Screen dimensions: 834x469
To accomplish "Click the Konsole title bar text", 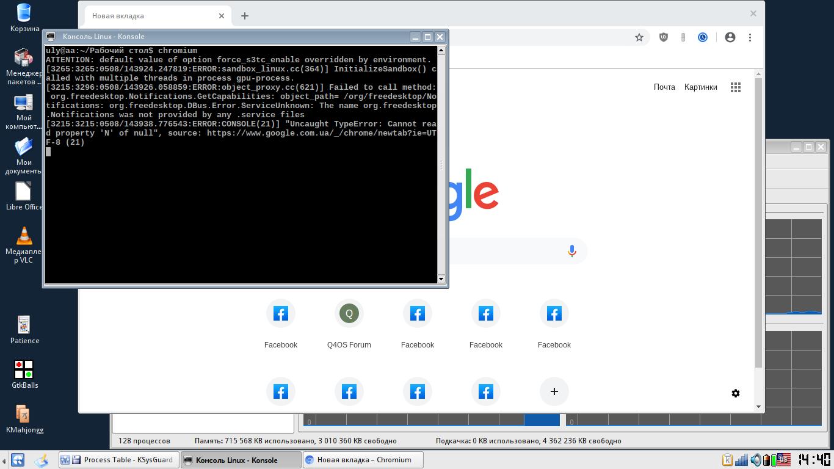I will (x=103, y=37).
